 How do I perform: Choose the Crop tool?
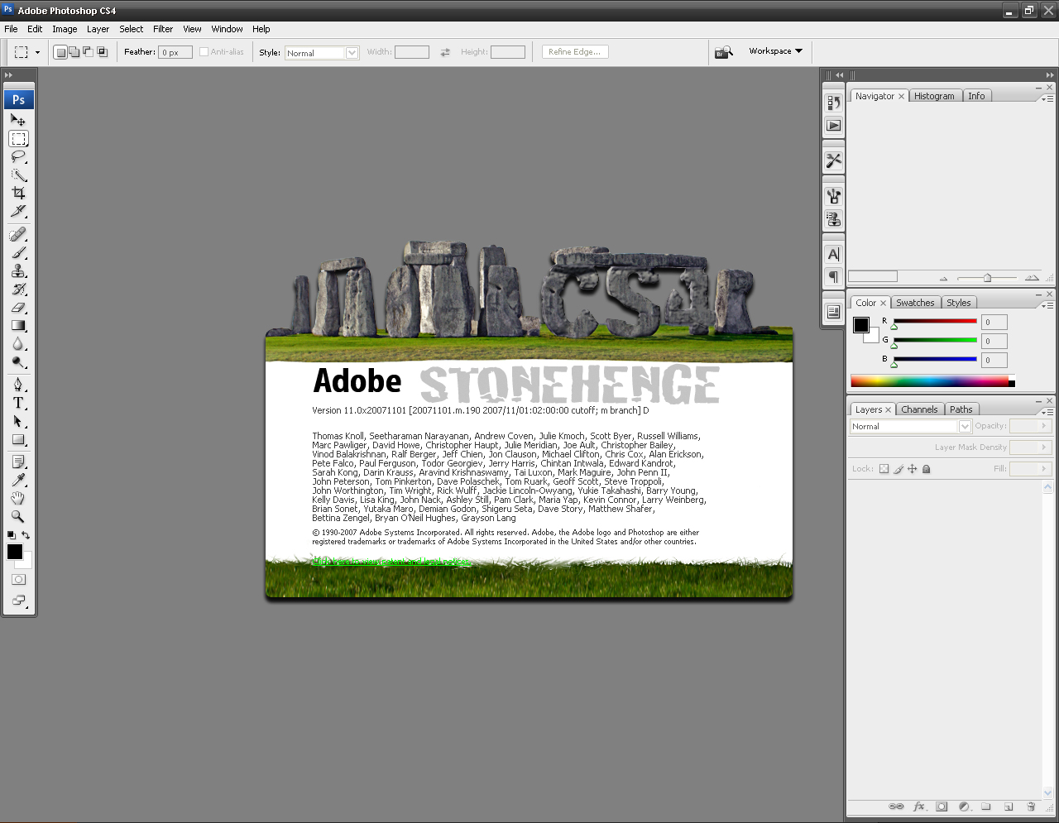tap(18, 193)
